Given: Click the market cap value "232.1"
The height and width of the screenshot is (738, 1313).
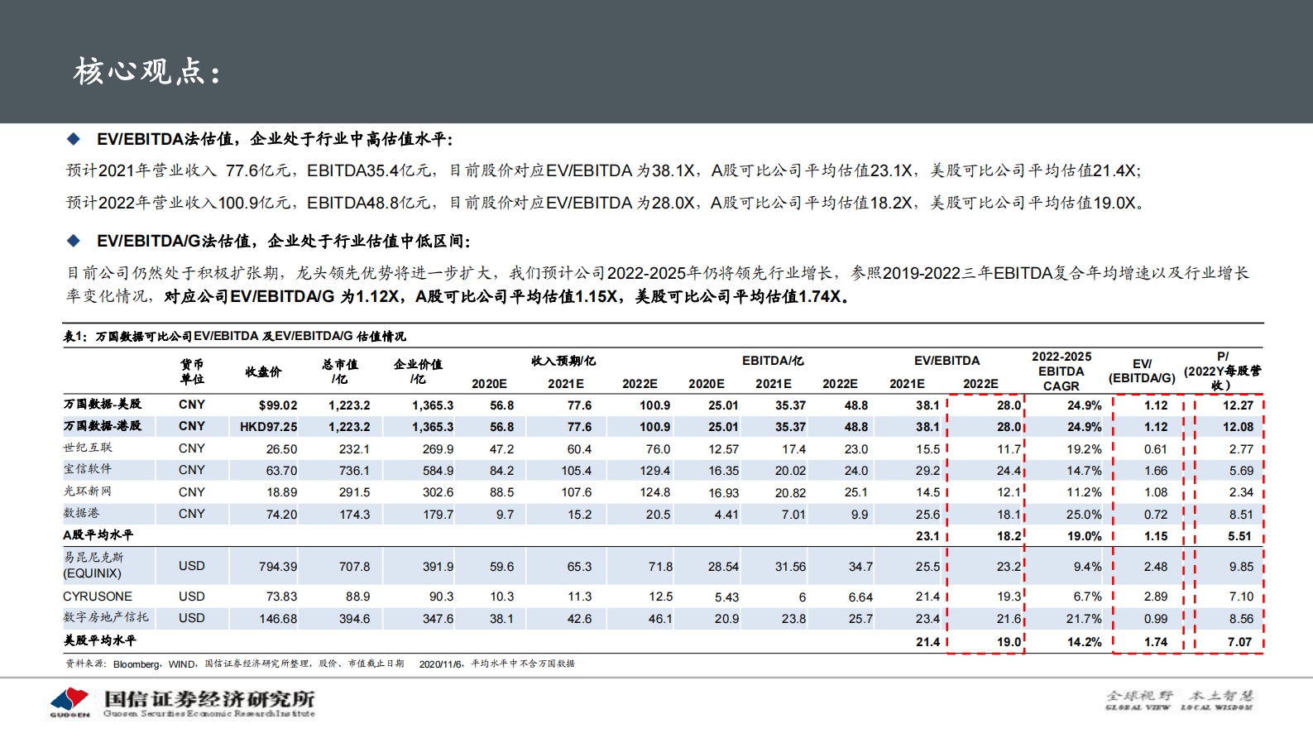Looking at the screenshot, I should 354,449.
